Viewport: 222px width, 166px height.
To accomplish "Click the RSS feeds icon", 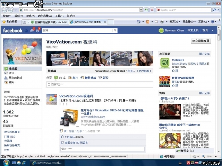I will (147, 22).
